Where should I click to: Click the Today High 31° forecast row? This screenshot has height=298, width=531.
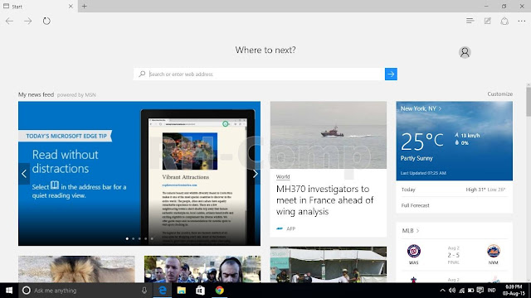coord(454,190)
